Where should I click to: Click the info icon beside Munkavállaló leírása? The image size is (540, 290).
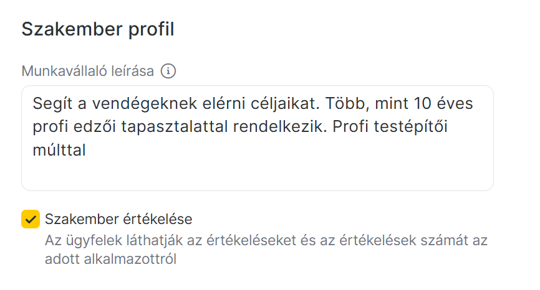pos(168,71)
